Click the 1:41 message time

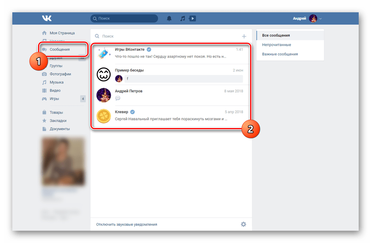coord(239,49)
